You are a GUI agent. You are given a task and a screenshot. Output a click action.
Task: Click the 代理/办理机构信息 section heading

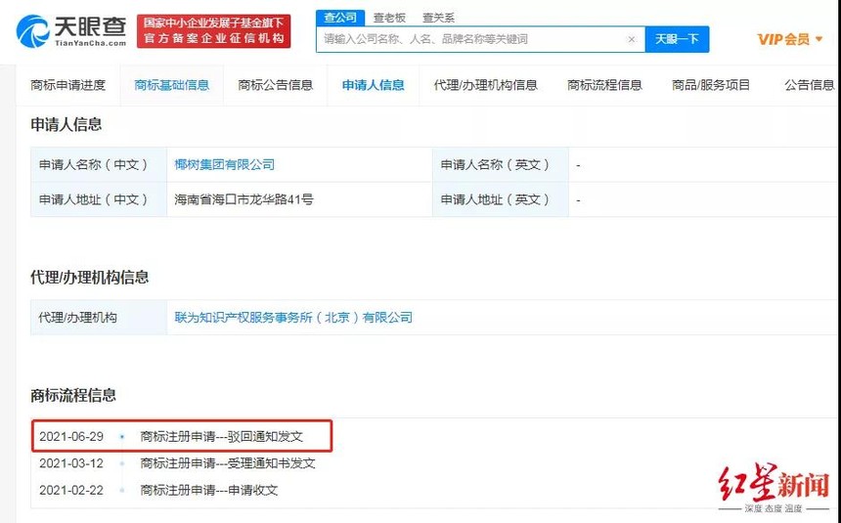pos(90,278)
